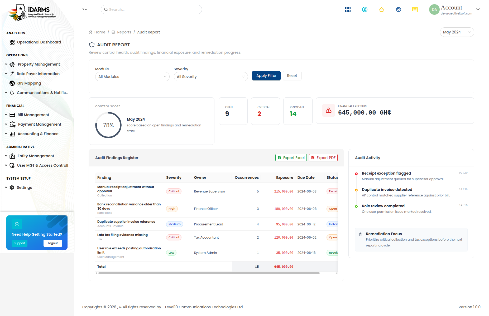
Task: Click the Communications bell icon in sidebar
Action: pos(12,93)
